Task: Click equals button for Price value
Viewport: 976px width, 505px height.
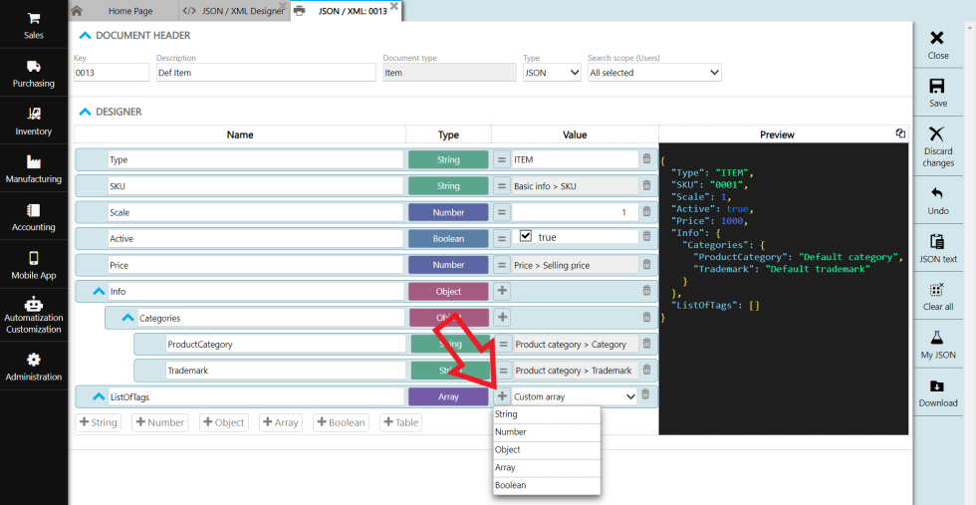Action: 501,265
